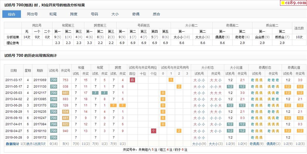Click the red 个 position marker
Viewport: 307px width, 154px height.
click(154, 131)
